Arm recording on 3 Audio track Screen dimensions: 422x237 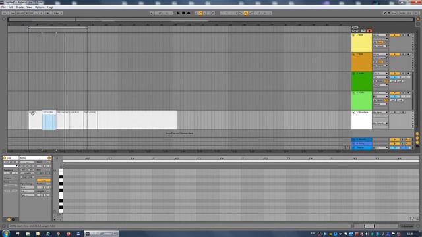(408, 74)
